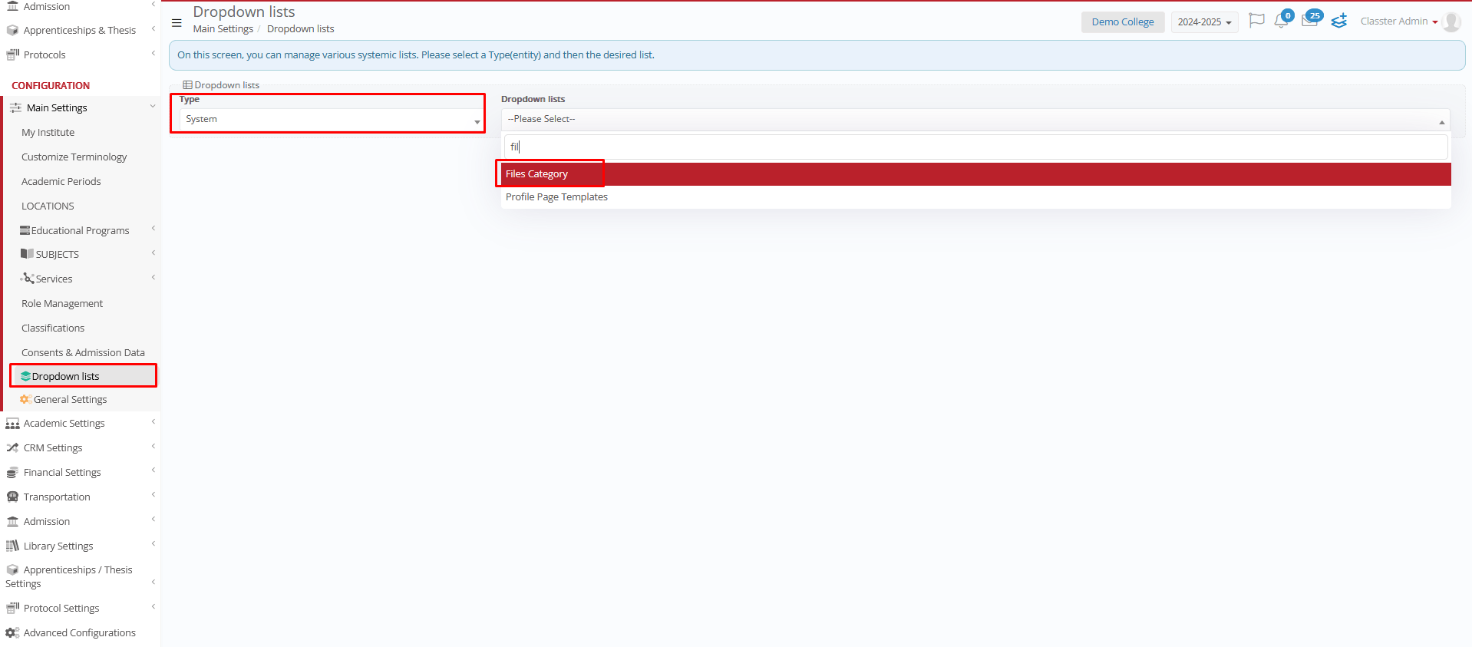Select the Files Category option

pos(537,174)
